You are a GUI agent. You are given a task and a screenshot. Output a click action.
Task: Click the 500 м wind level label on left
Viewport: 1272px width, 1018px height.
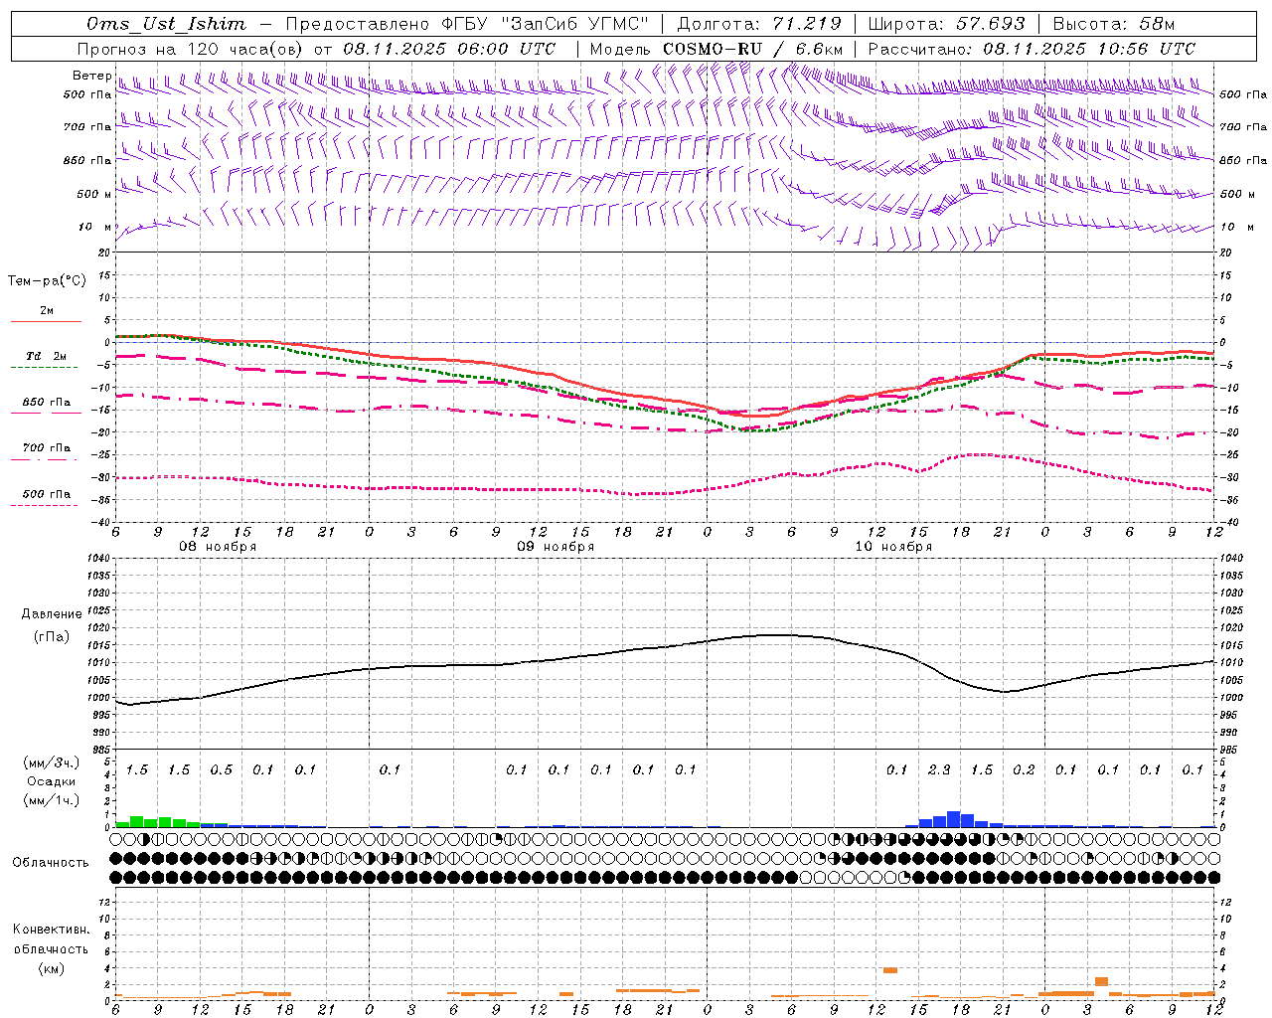tap(94, 194)
